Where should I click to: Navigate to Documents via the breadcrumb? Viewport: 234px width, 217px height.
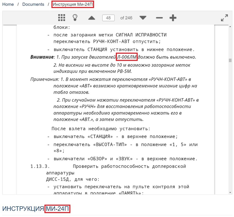tap(33, 4)
